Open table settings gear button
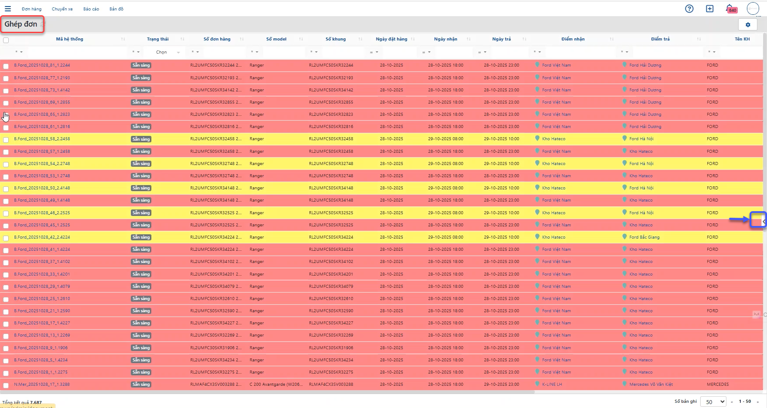Viewport: 767px width, 408px height. (x=747, y=25)
